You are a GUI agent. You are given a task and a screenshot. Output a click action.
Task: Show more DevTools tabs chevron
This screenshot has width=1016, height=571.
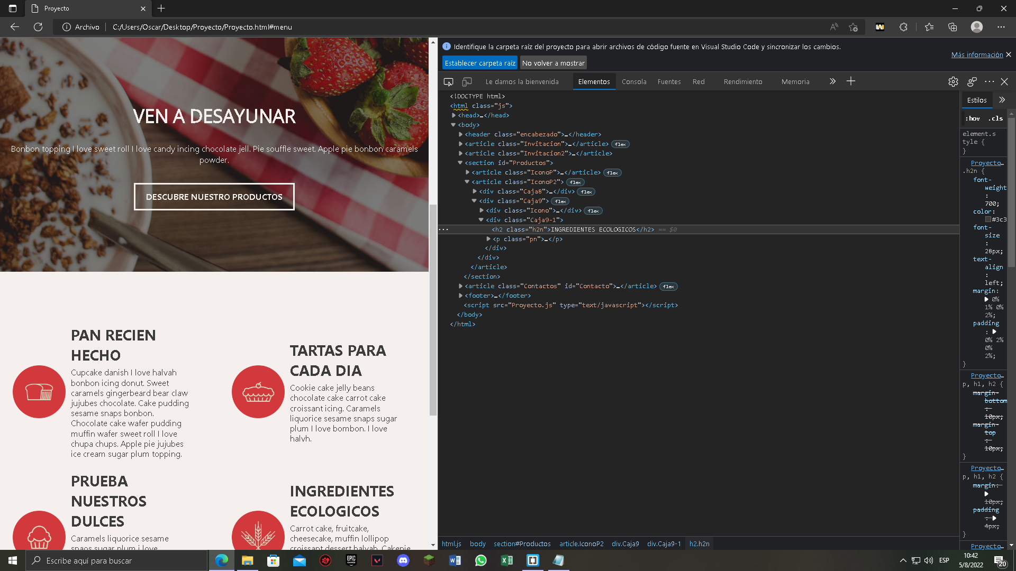(832, 81)
